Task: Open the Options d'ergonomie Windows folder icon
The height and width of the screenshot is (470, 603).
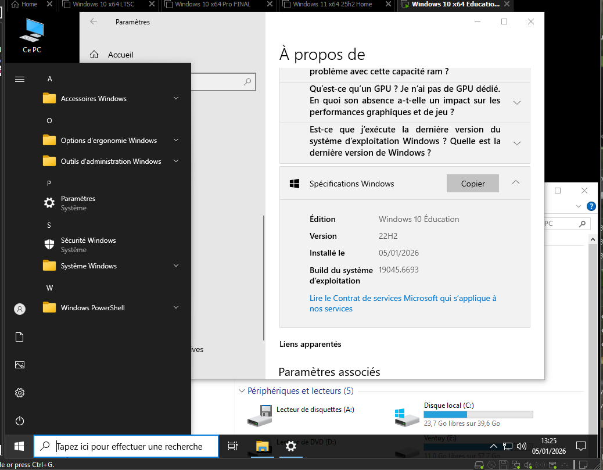Action: [49, 141]
